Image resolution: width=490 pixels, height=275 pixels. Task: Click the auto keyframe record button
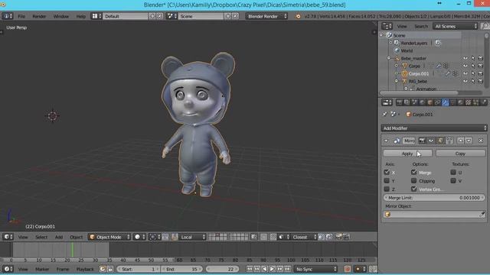[347, 269]
